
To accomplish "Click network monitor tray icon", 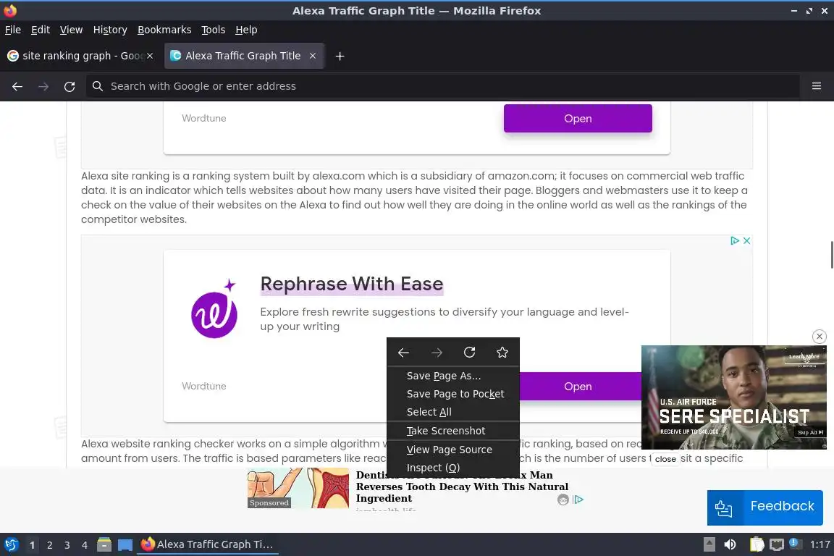I will (x=777, y=544).
